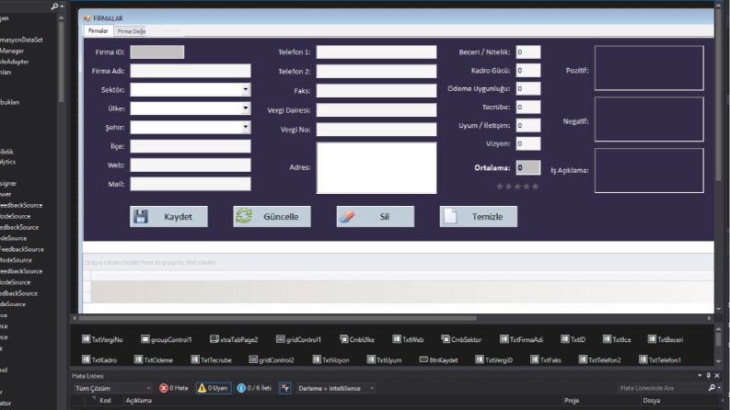
Task: Select the TxtBeceri component icon
Action: (x=653, y=339)
